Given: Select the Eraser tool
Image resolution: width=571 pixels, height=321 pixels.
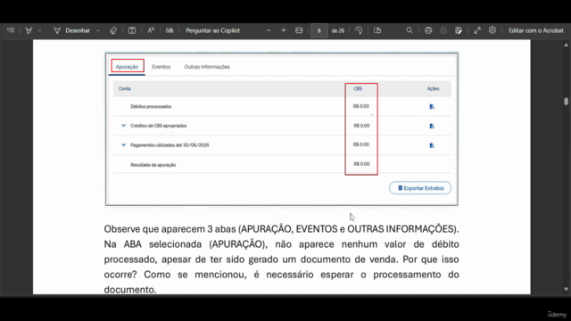Looking at the screenshot, I should (113, 30).
